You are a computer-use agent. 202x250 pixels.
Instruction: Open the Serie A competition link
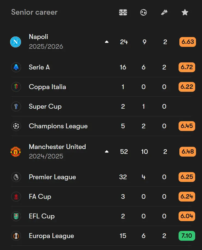(x=39, y=67)
